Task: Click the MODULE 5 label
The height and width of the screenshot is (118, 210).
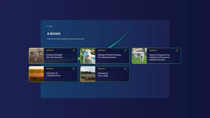Action: (x=102, y=69)
